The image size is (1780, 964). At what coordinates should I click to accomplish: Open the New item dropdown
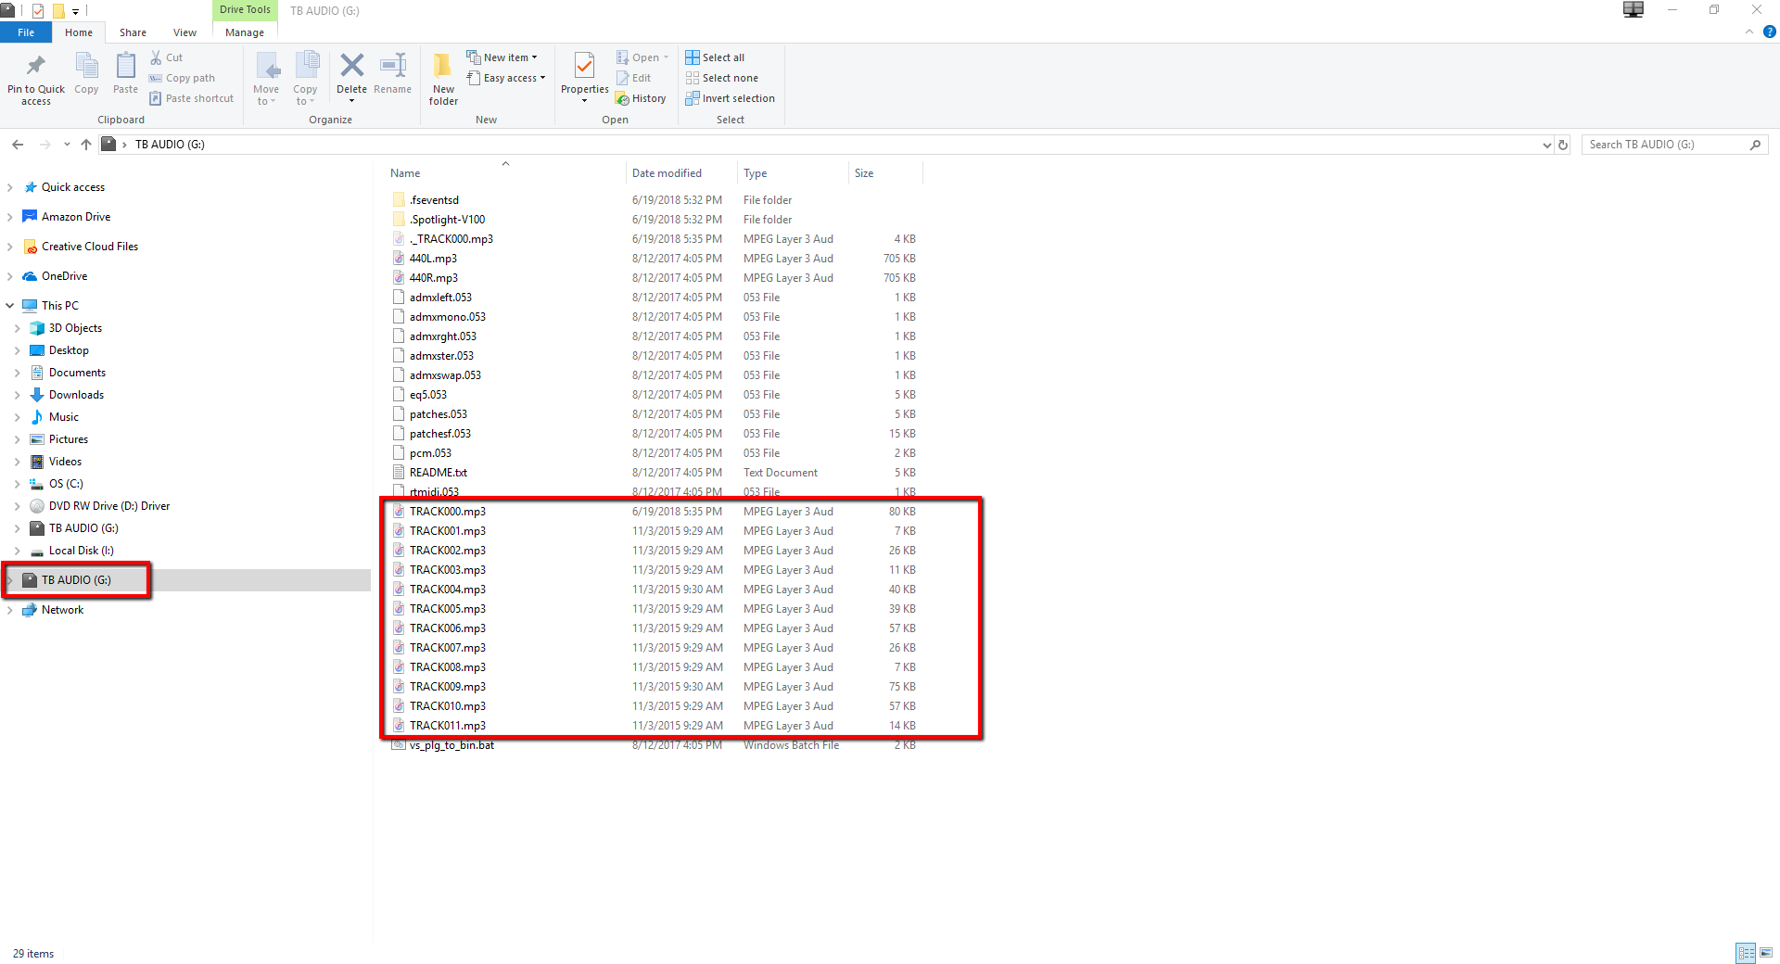coord(503,57)
